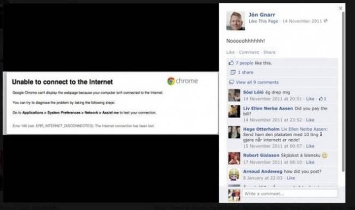Click Robert Gislason's avatar thumbnail
This screenshot has width=355, height=210.
point(234,158)
